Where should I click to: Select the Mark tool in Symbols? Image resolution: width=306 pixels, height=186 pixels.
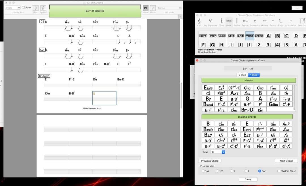tap(229, 22)
